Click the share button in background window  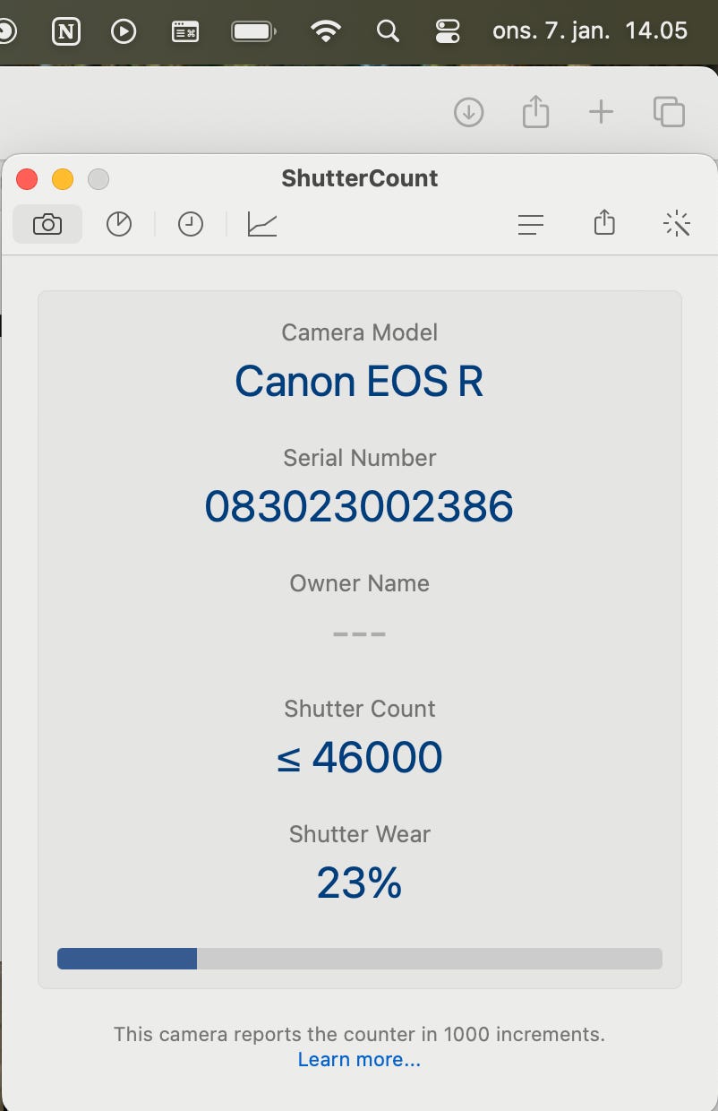tap(534, 113)
